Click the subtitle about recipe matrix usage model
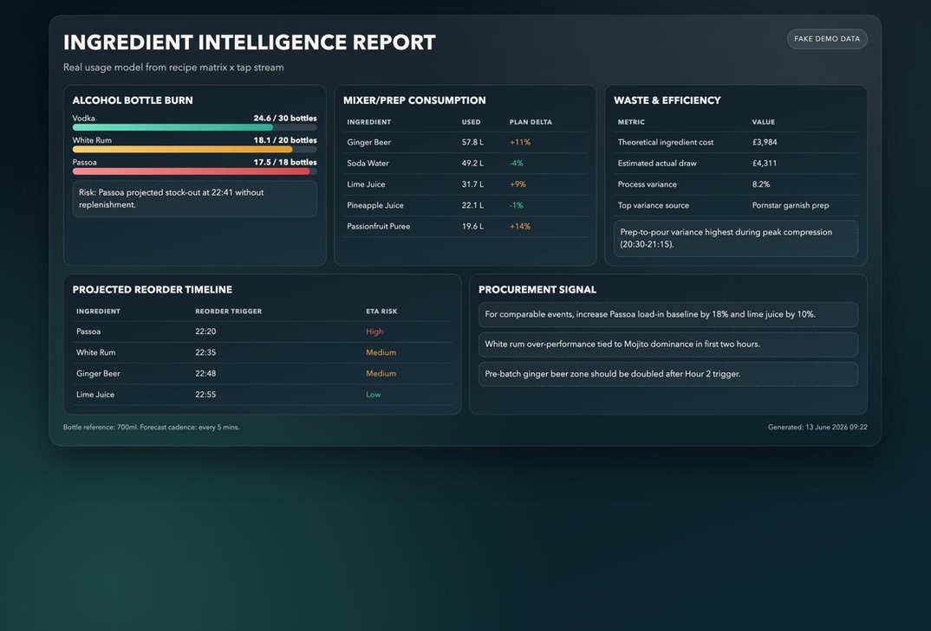 pos(173,67)
